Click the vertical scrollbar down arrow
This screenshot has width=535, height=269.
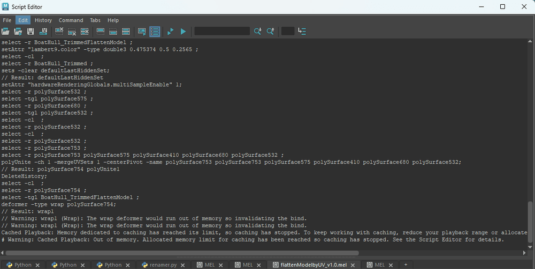click(x=530, y=247)
